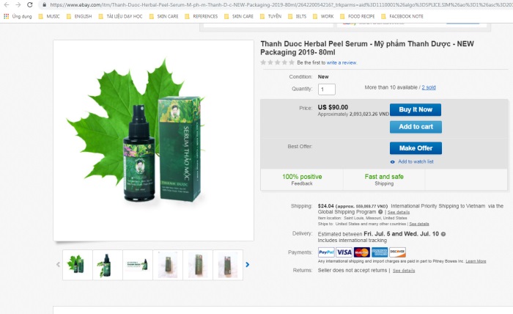Screen dimensions: 513x314
Task: Click the eye icon beside Add to watch list
Action: coord(392,161)
